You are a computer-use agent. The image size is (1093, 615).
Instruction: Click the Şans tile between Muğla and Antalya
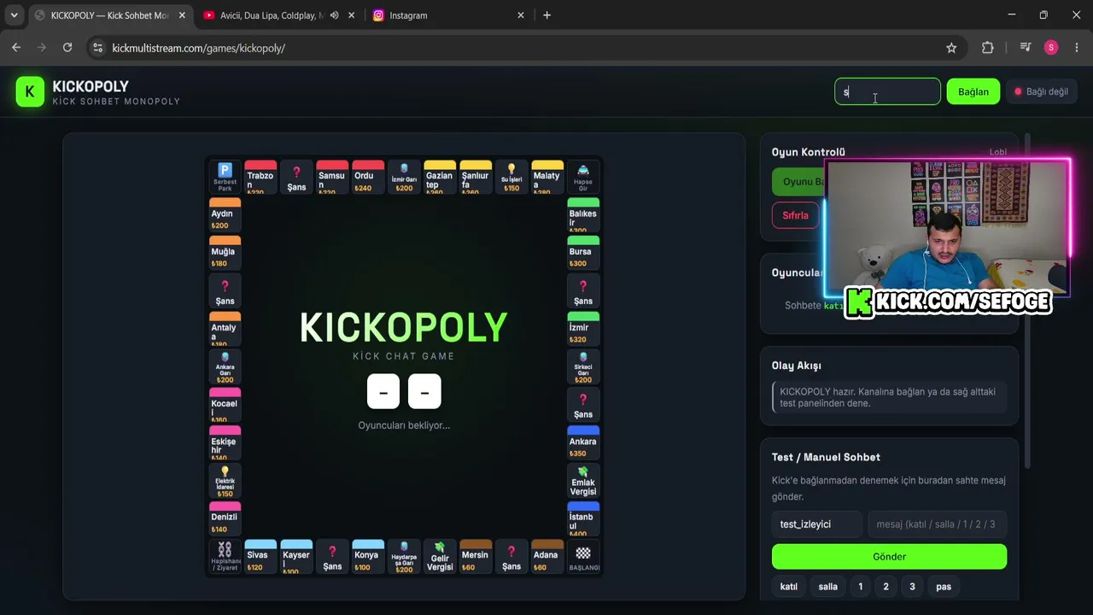point(225,290)
